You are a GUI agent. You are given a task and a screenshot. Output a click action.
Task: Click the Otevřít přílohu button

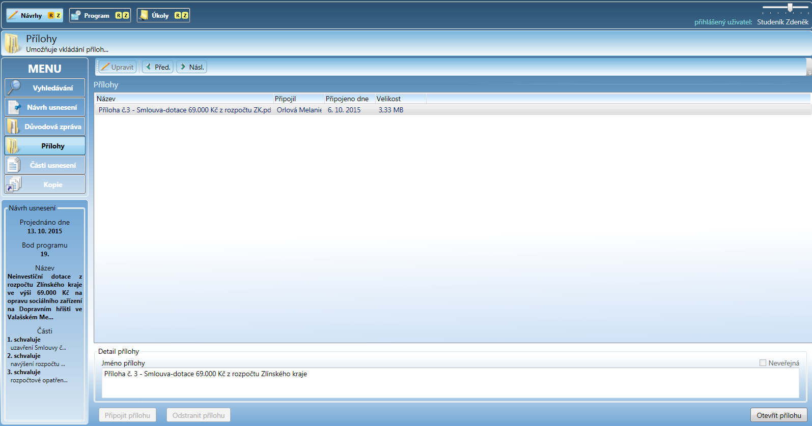pos(779,415)
